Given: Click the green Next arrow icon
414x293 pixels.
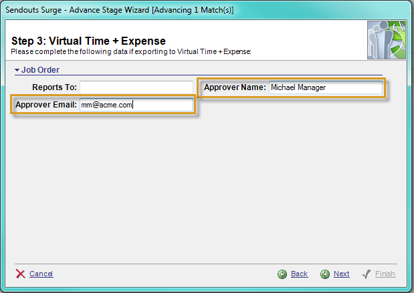Looking at the screenshot, I should pos(325,274).
